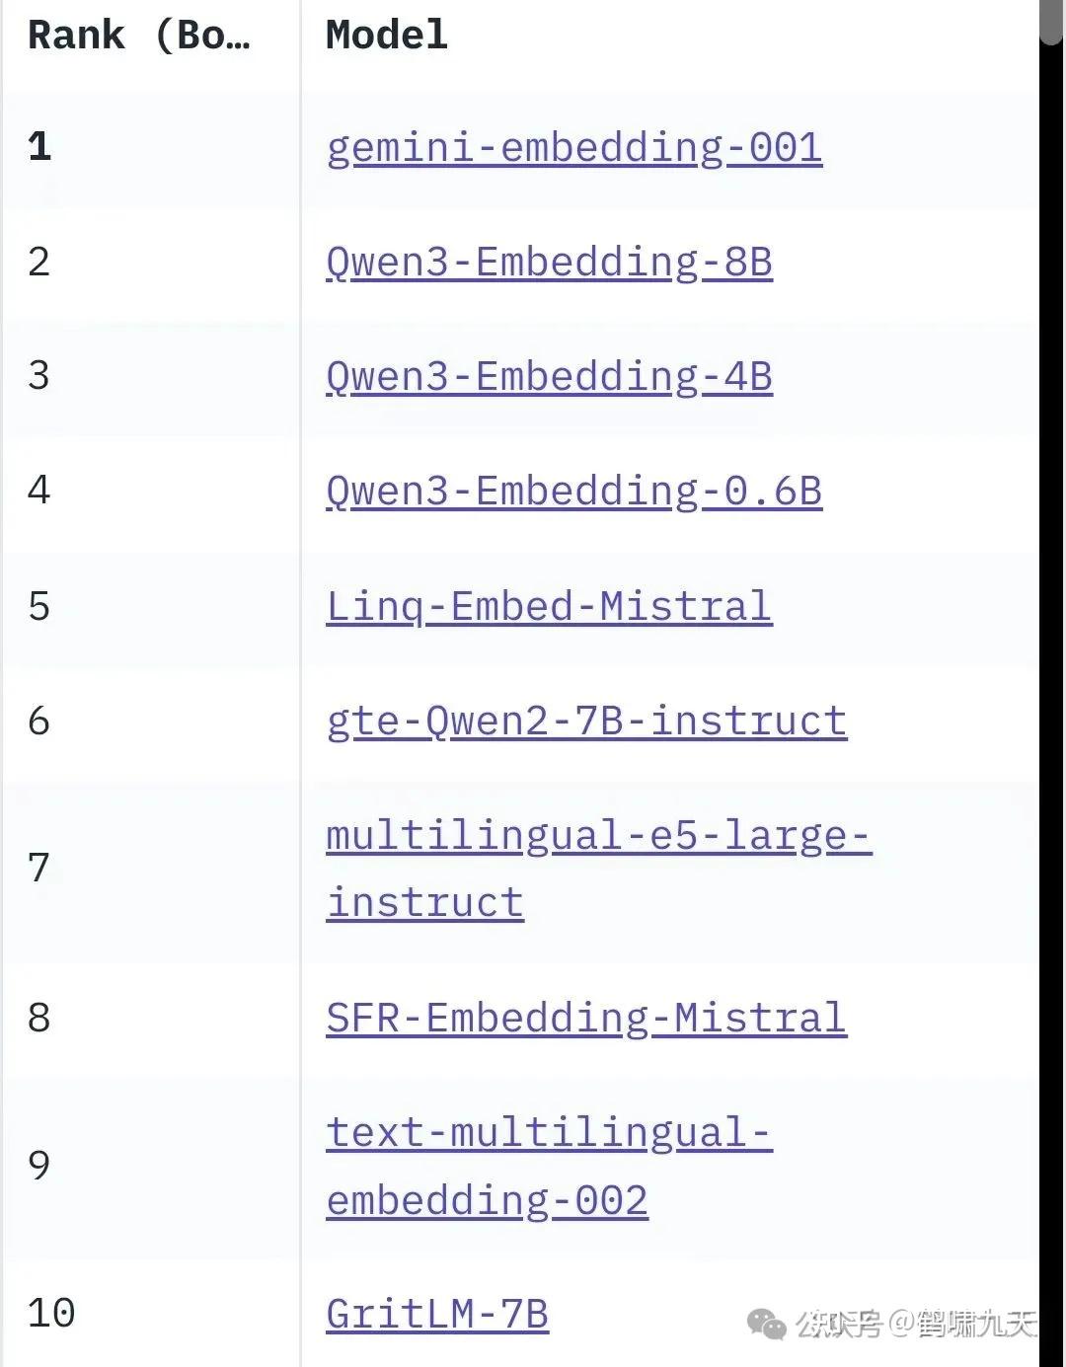Click the rank 7 cell
Viewport: 1066px width, 1367px height.
point(39,869)
